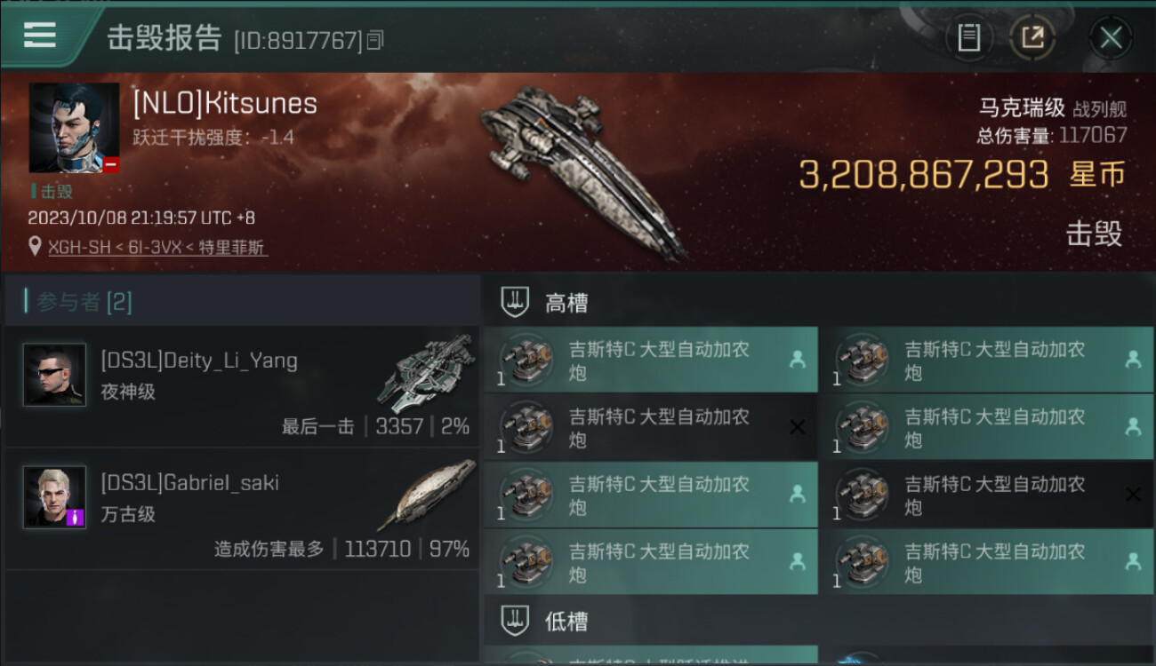The height and width of the screenshot is (666, 1156).
Task: Click Kitsunes pilot portrait
Action: [74, 128]
